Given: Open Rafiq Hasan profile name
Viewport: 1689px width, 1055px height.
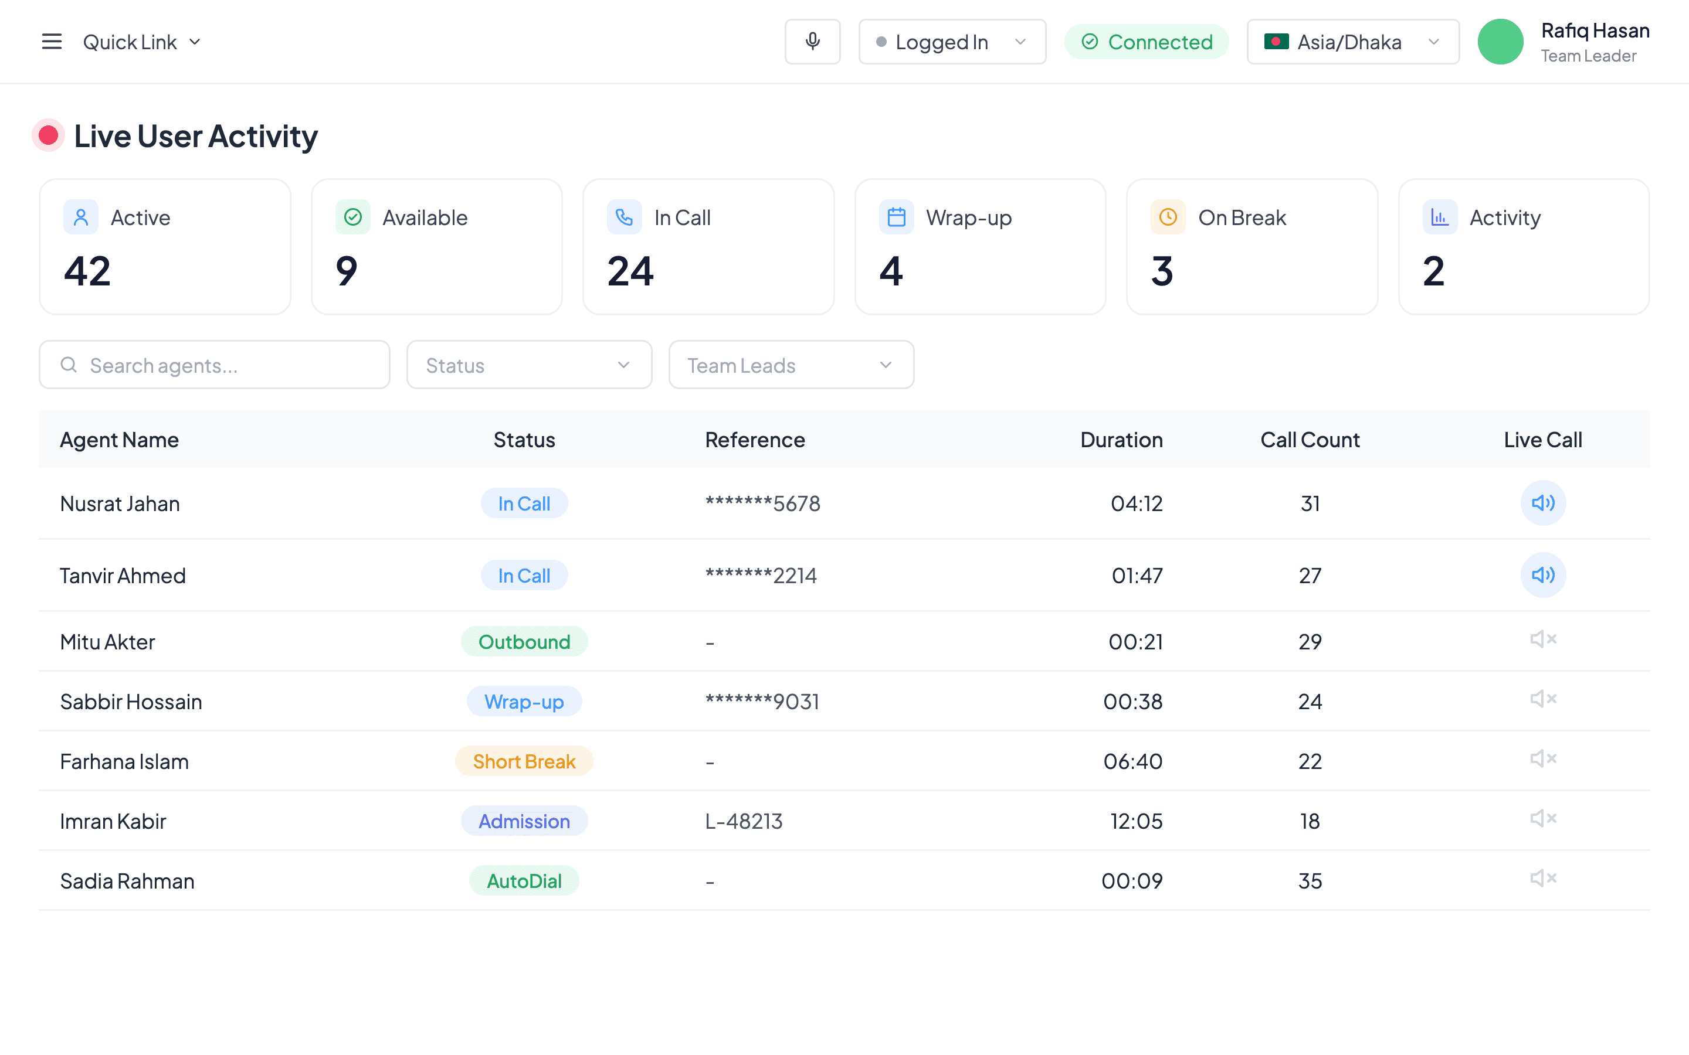Looking at the screenshot, I should click(1595, 30).
